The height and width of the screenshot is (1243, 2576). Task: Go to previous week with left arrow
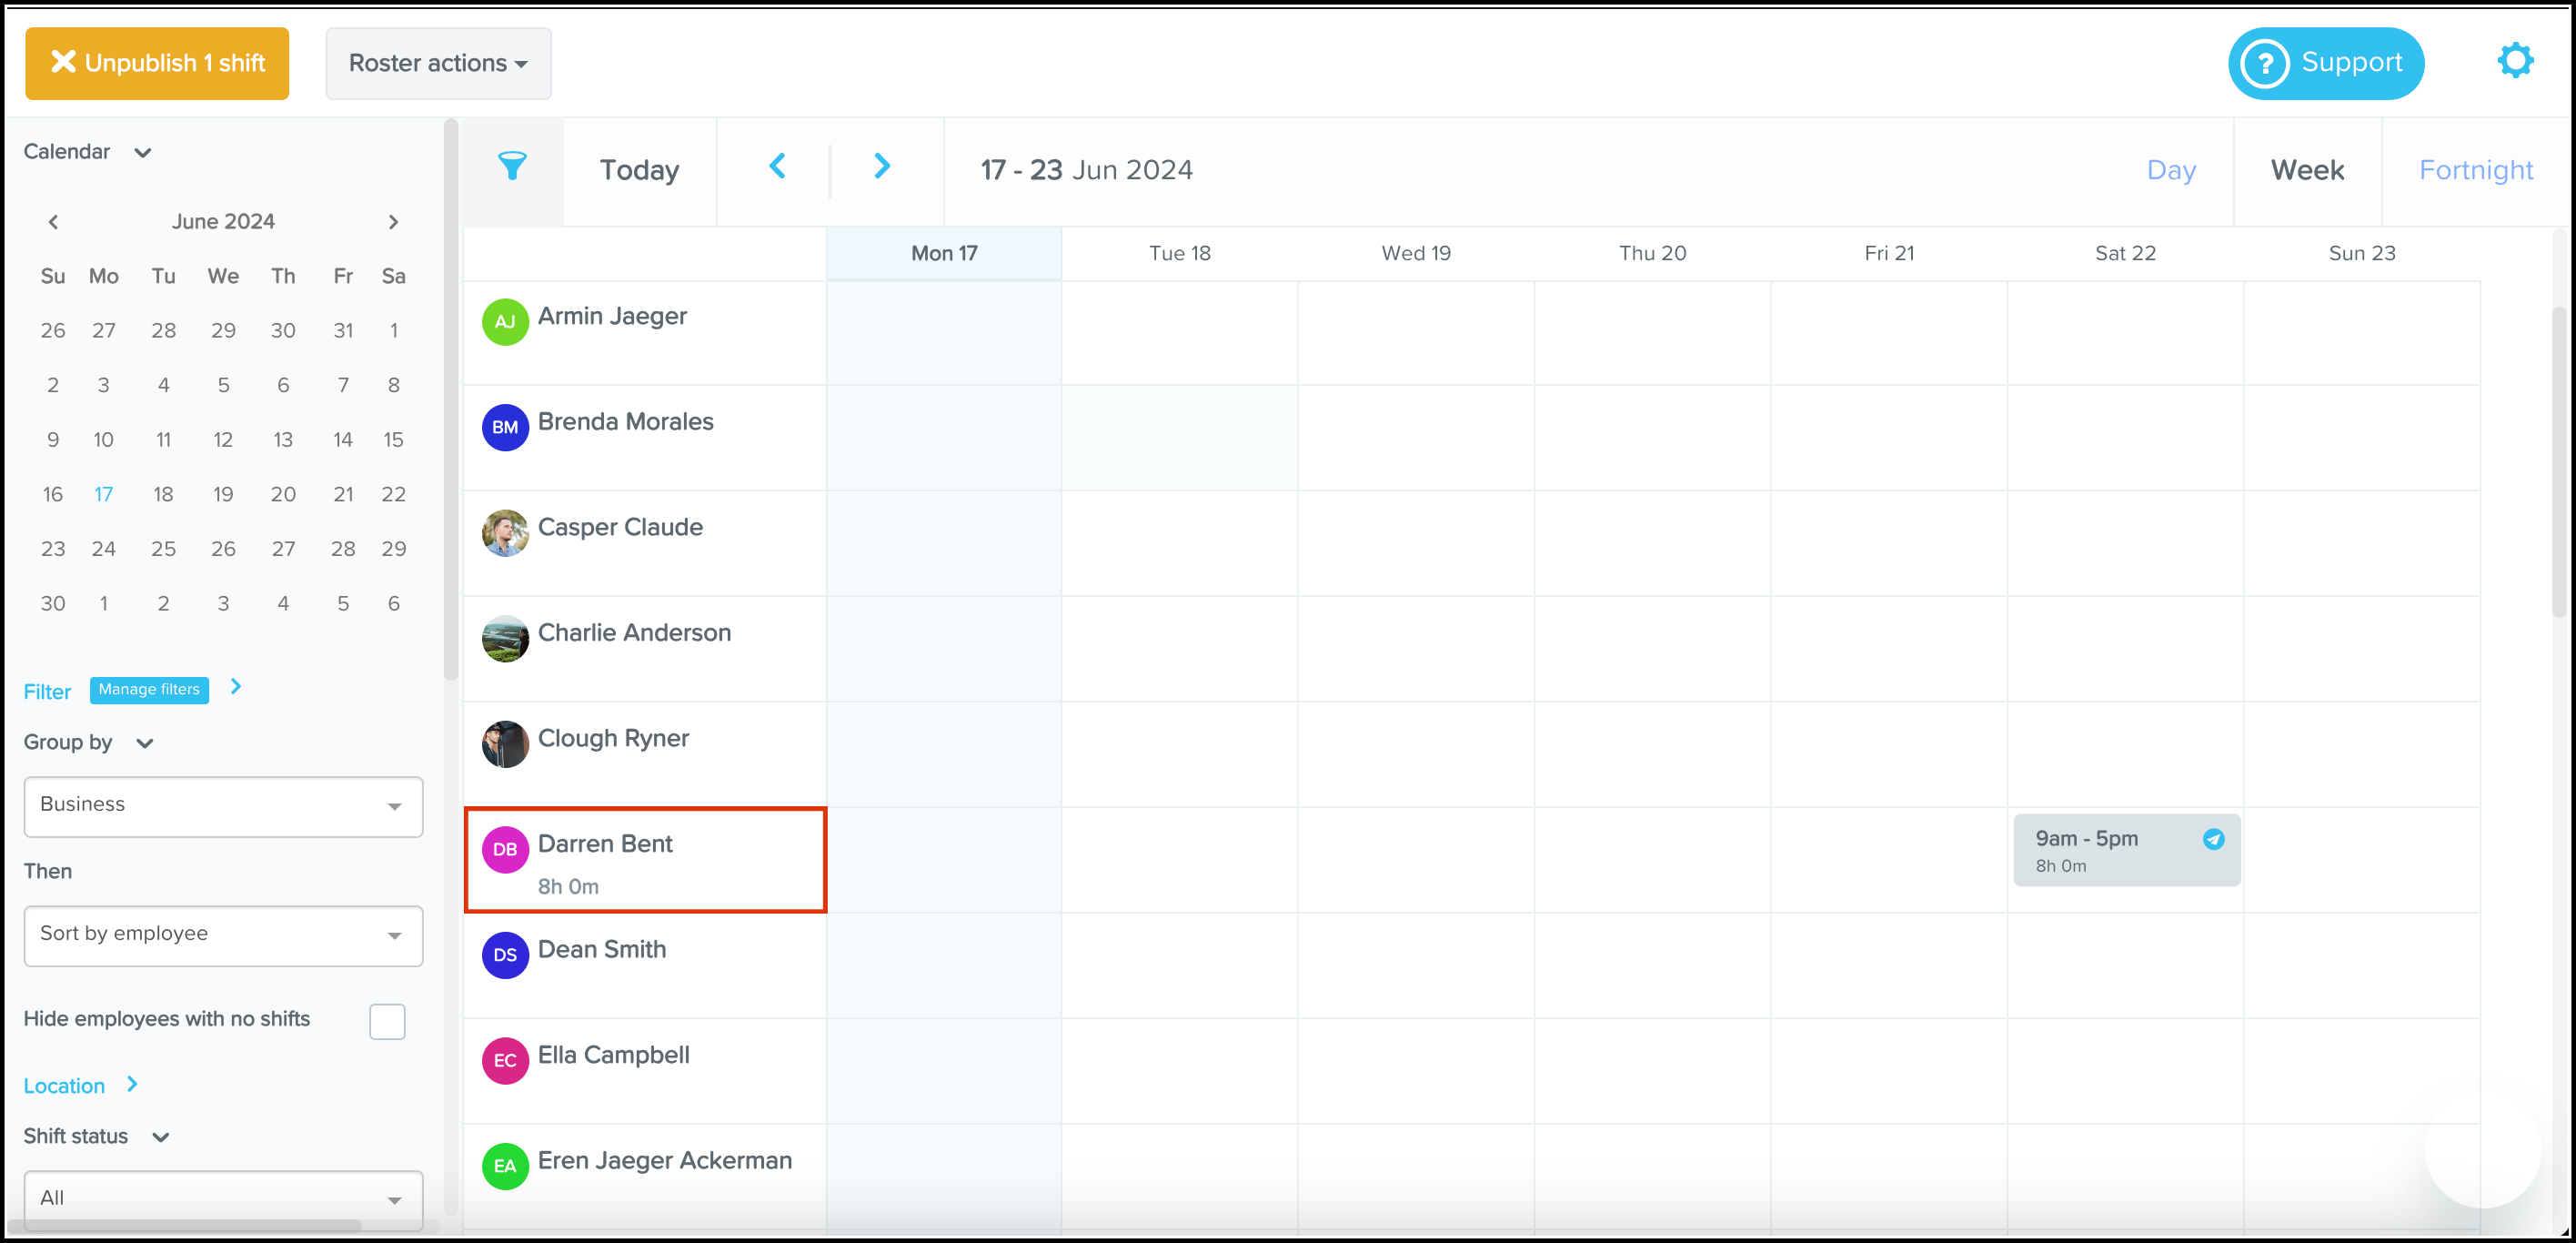click(777, 166)
